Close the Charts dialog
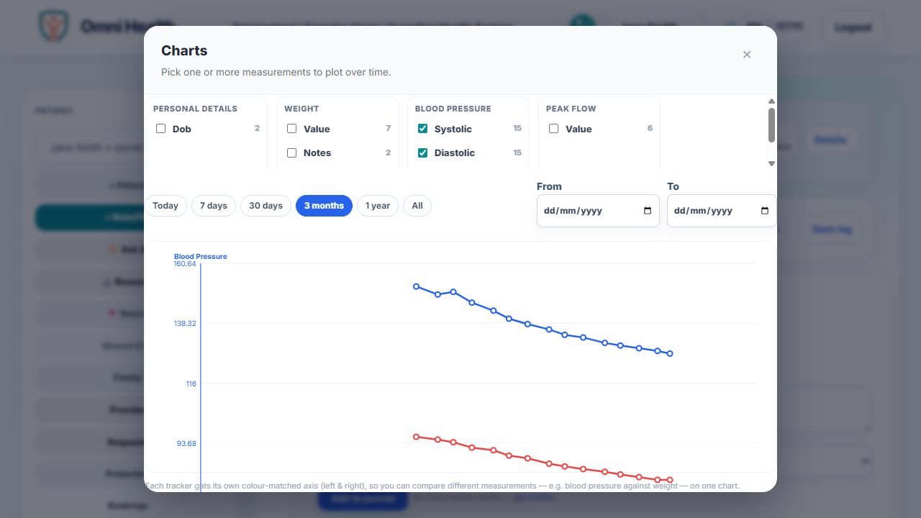Viewport: 921px width, 518px height. [747, 55]
